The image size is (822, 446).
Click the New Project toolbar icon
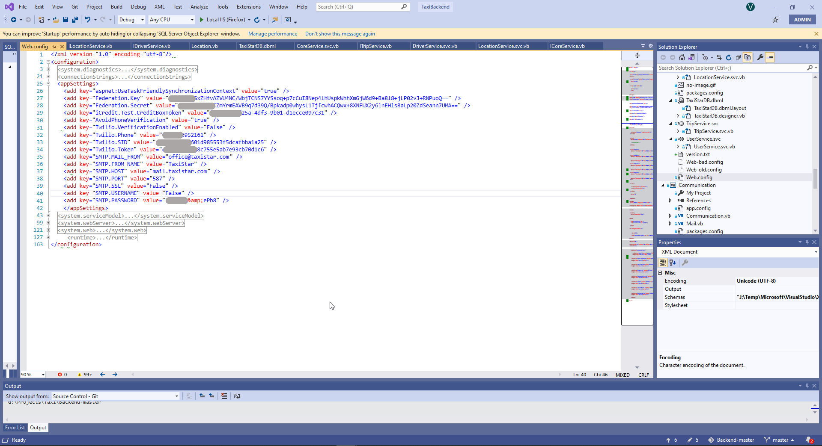click(x=41, y=20)
